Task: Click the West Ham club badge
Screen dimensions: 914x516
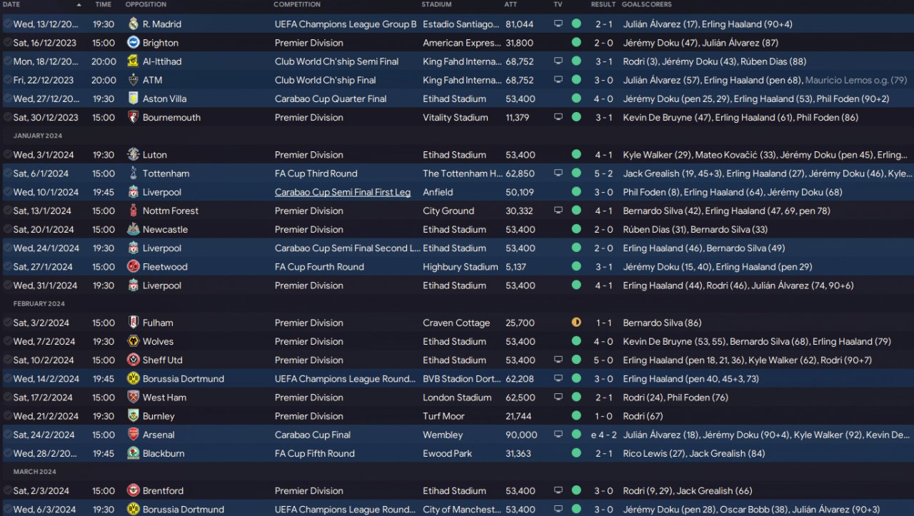Action: coord(133,398)
